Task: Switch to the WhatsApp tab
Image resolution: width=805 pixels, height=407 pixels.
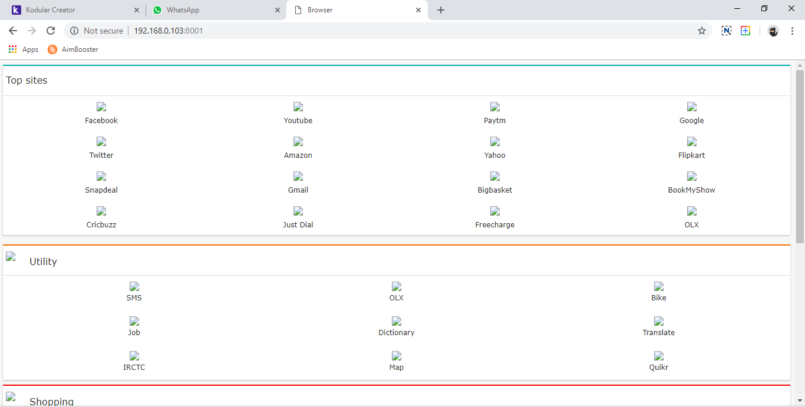Action: tap(216, 10)
